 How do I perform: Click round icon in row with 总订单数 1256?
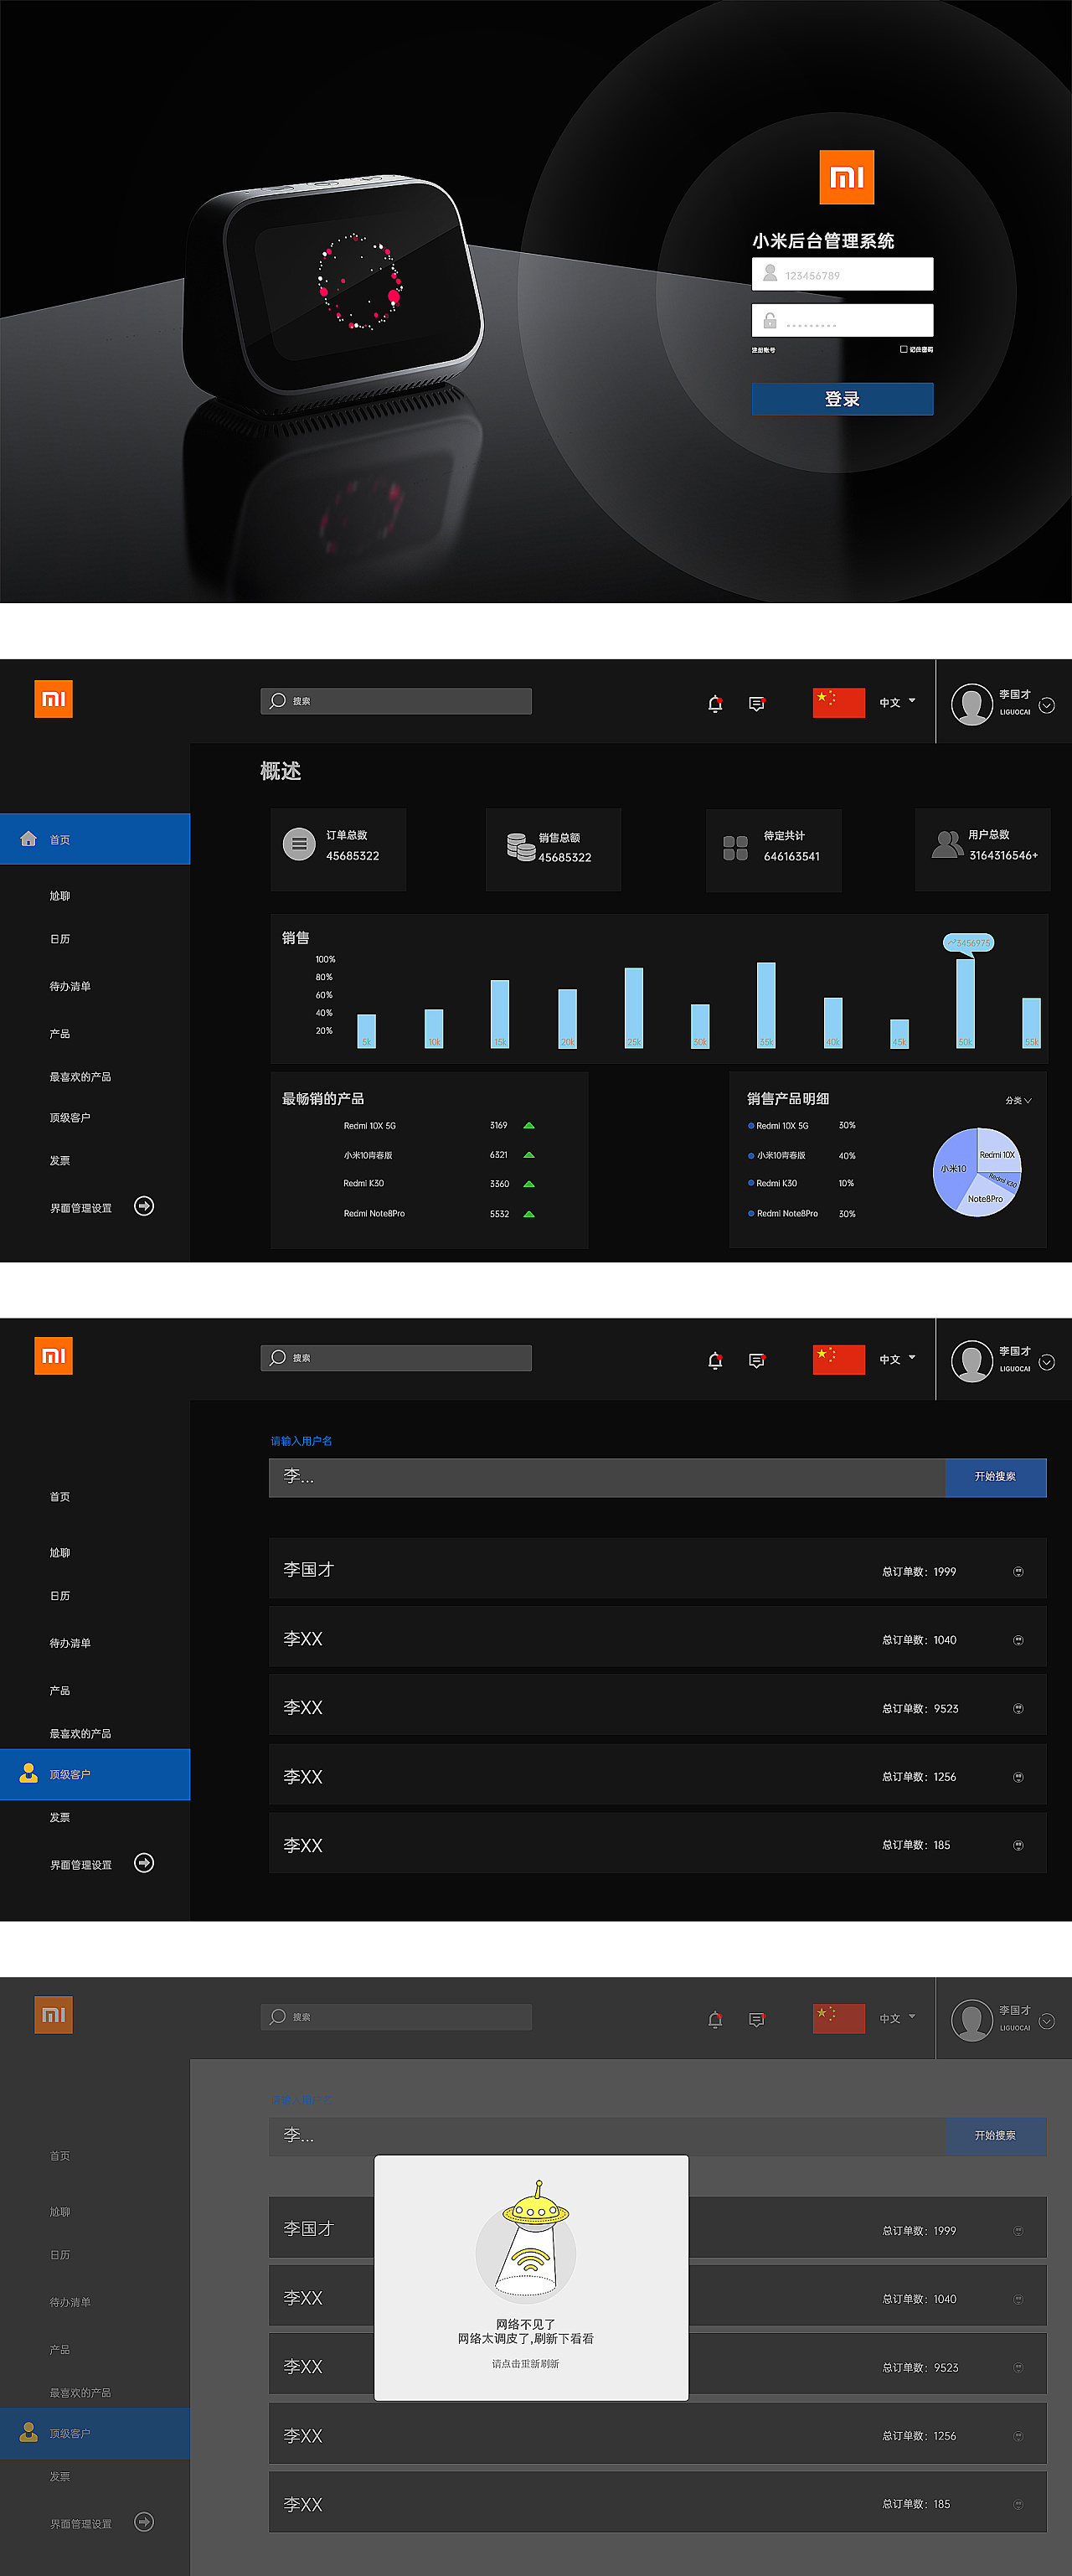[x=1018, y=1777]
